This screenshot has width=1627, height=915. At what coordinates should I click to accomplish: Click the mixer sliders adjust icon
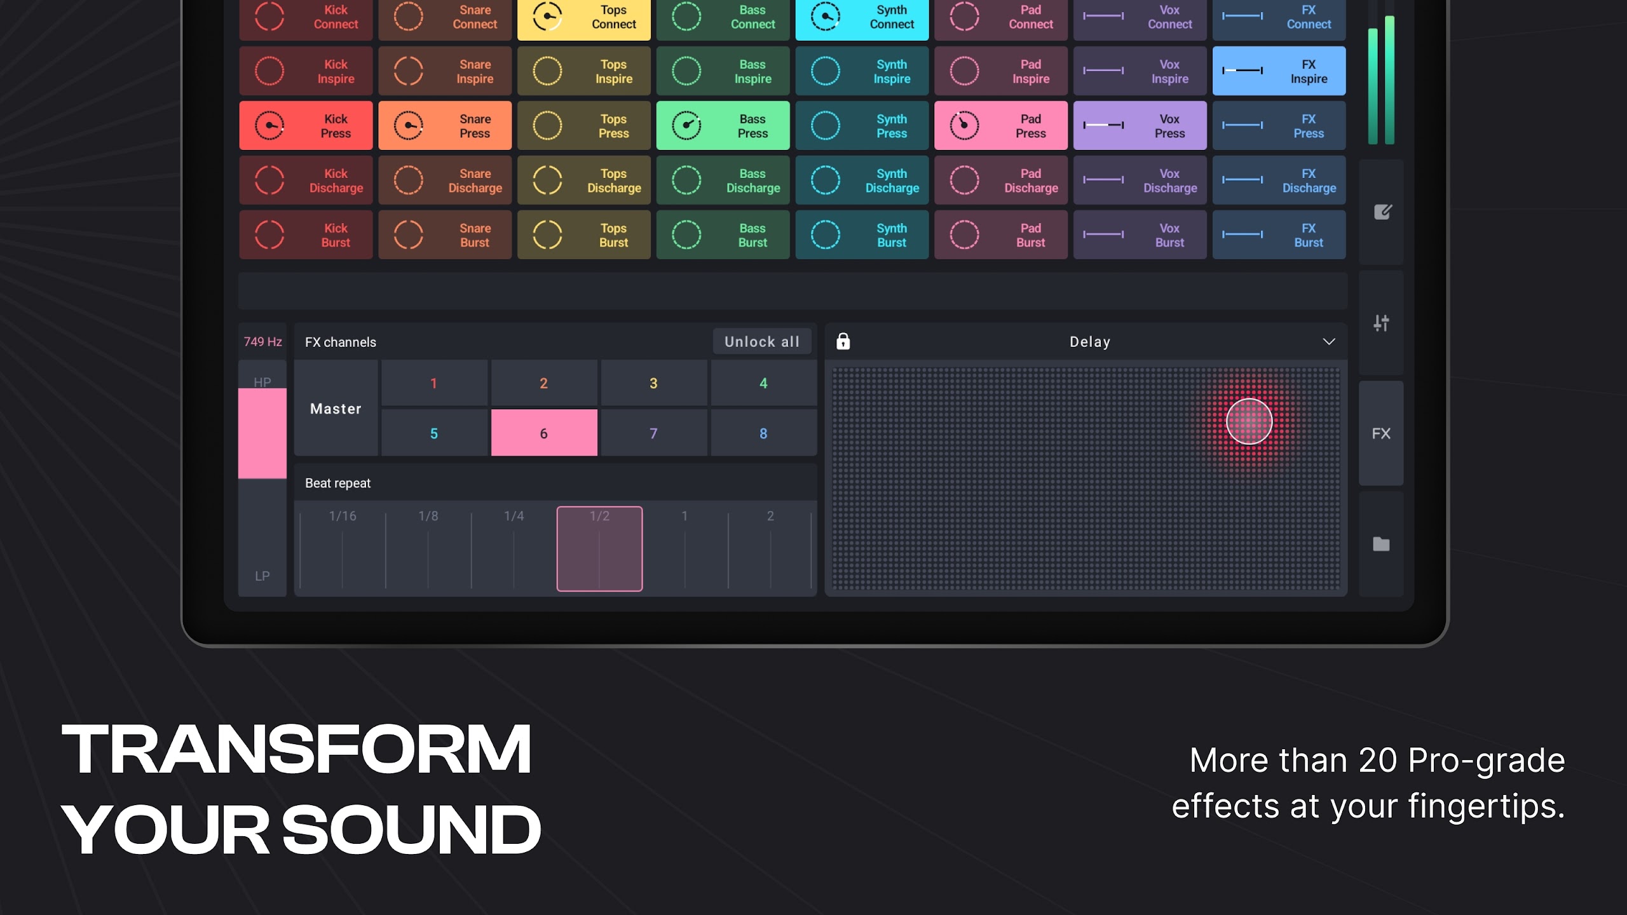pyautogui.click(x=1381, y=323)
